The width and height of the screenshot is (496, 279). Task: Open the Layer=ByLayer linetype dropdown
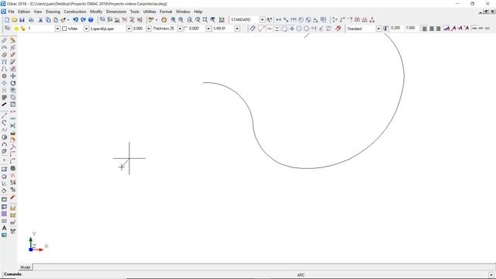point(129,29)
